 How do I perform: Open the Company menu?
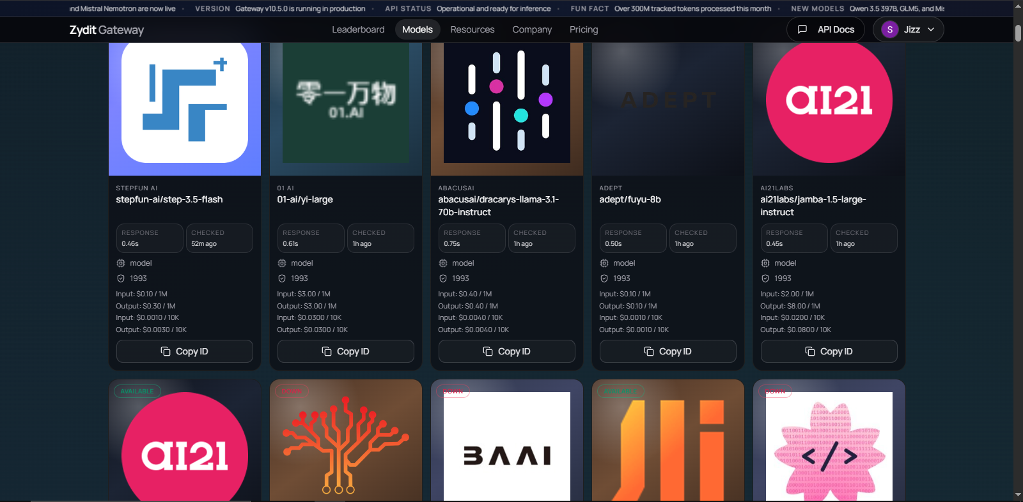(x=532, y=29)
